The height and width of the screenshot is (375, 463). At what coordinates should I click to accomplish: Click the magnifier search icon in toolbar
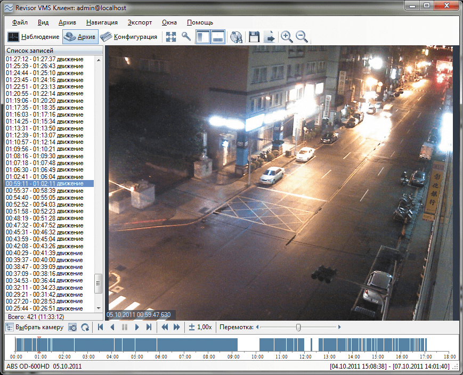(186, 37)
